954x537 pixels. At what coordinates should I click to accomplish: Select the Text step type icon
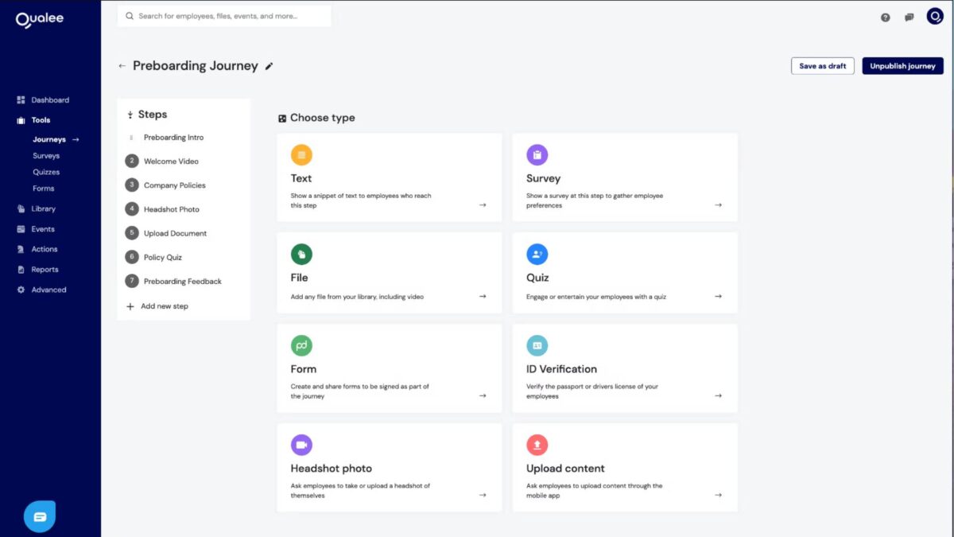click(x=301, y=154)
